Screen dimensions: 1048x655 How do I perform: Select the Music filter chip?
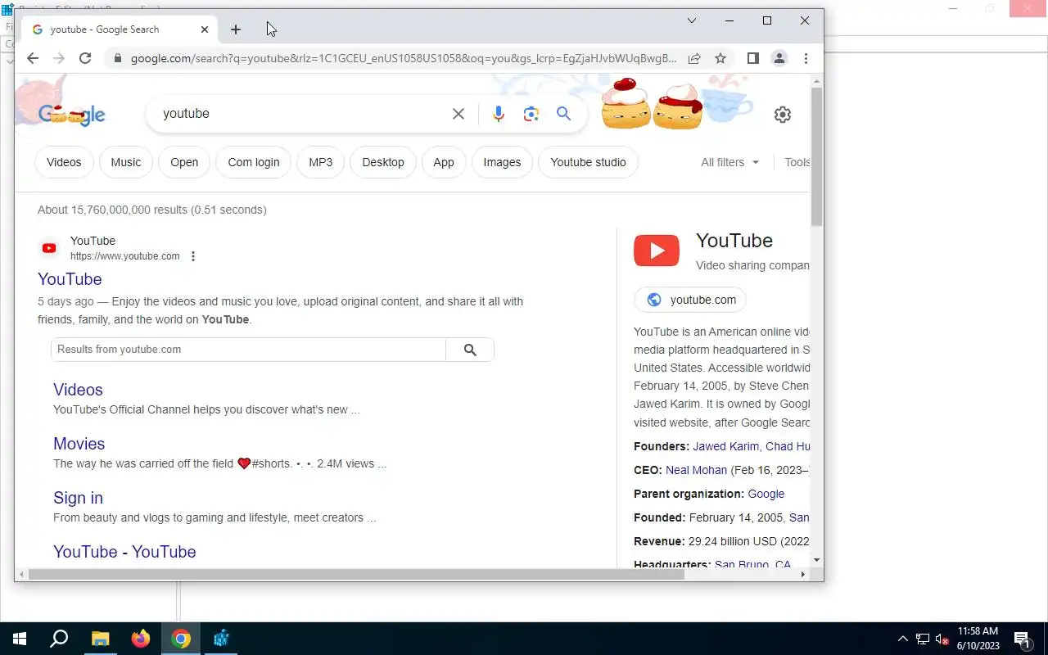pyautogui.click(x=126, y=162)
